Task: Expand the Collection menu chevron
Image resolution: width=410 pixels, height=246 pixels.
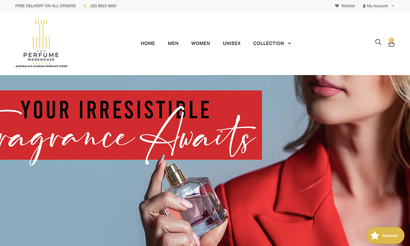Action: [x=289, y=43]
